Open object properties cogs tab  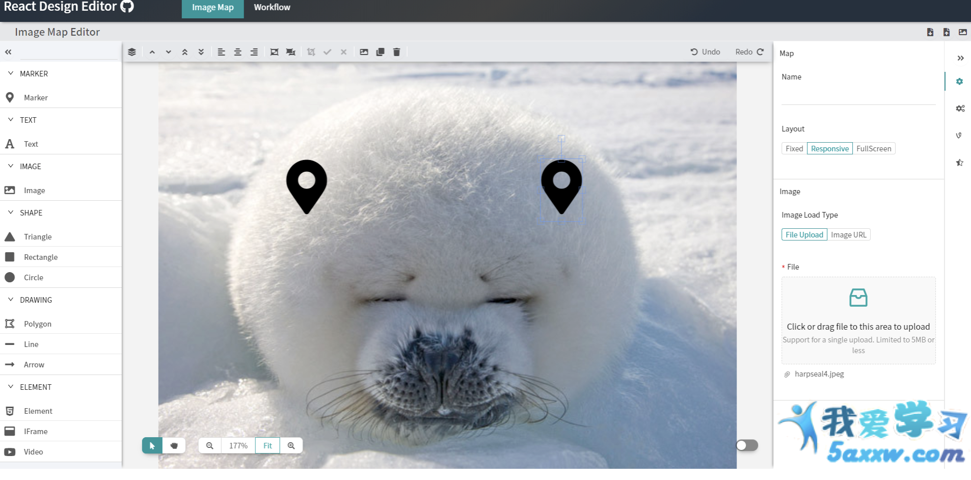click(x=960, y=109)
